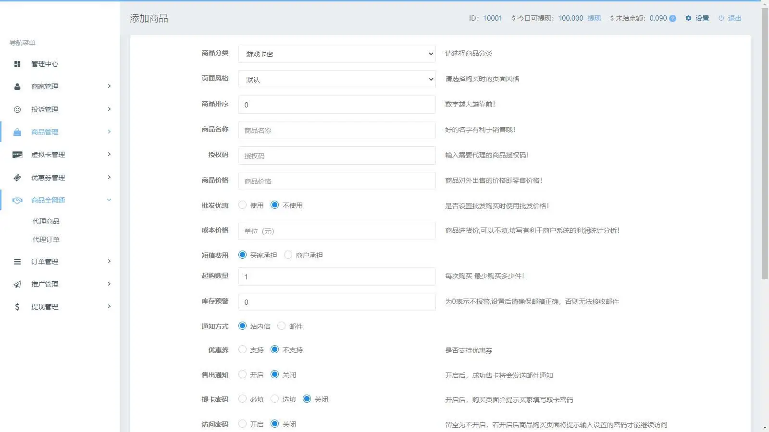
Task: Click the 退出 logout power icon
Action: (x=721, y=18)
